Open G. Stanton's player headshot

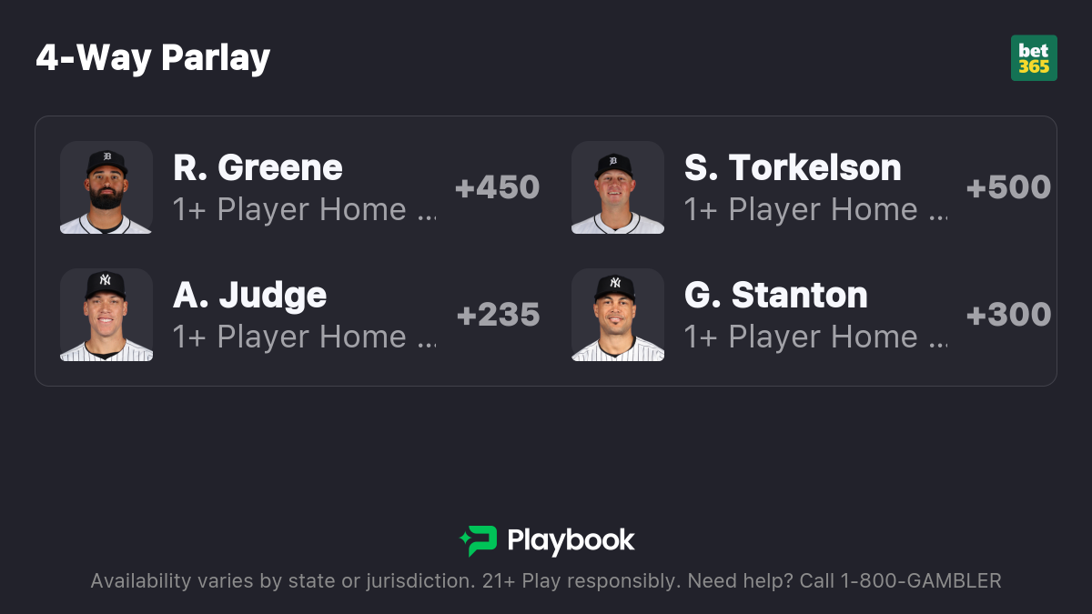click(x=618, y=315)
